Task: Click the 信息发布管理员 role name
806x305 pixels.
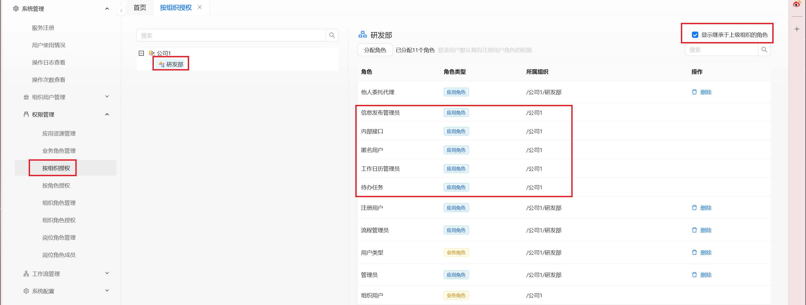Action: click(380, 113)
